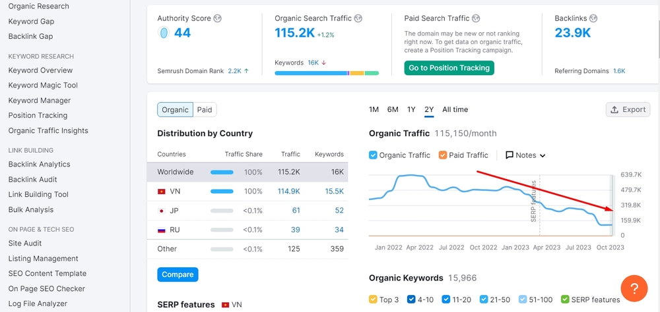Select the All time range
The image size is (660, 312).
[455, 110]
